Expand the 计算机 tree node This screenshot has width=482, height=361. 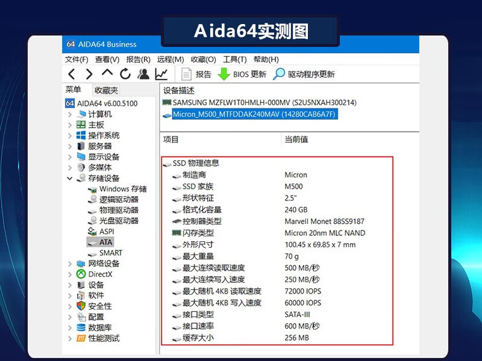70,114
